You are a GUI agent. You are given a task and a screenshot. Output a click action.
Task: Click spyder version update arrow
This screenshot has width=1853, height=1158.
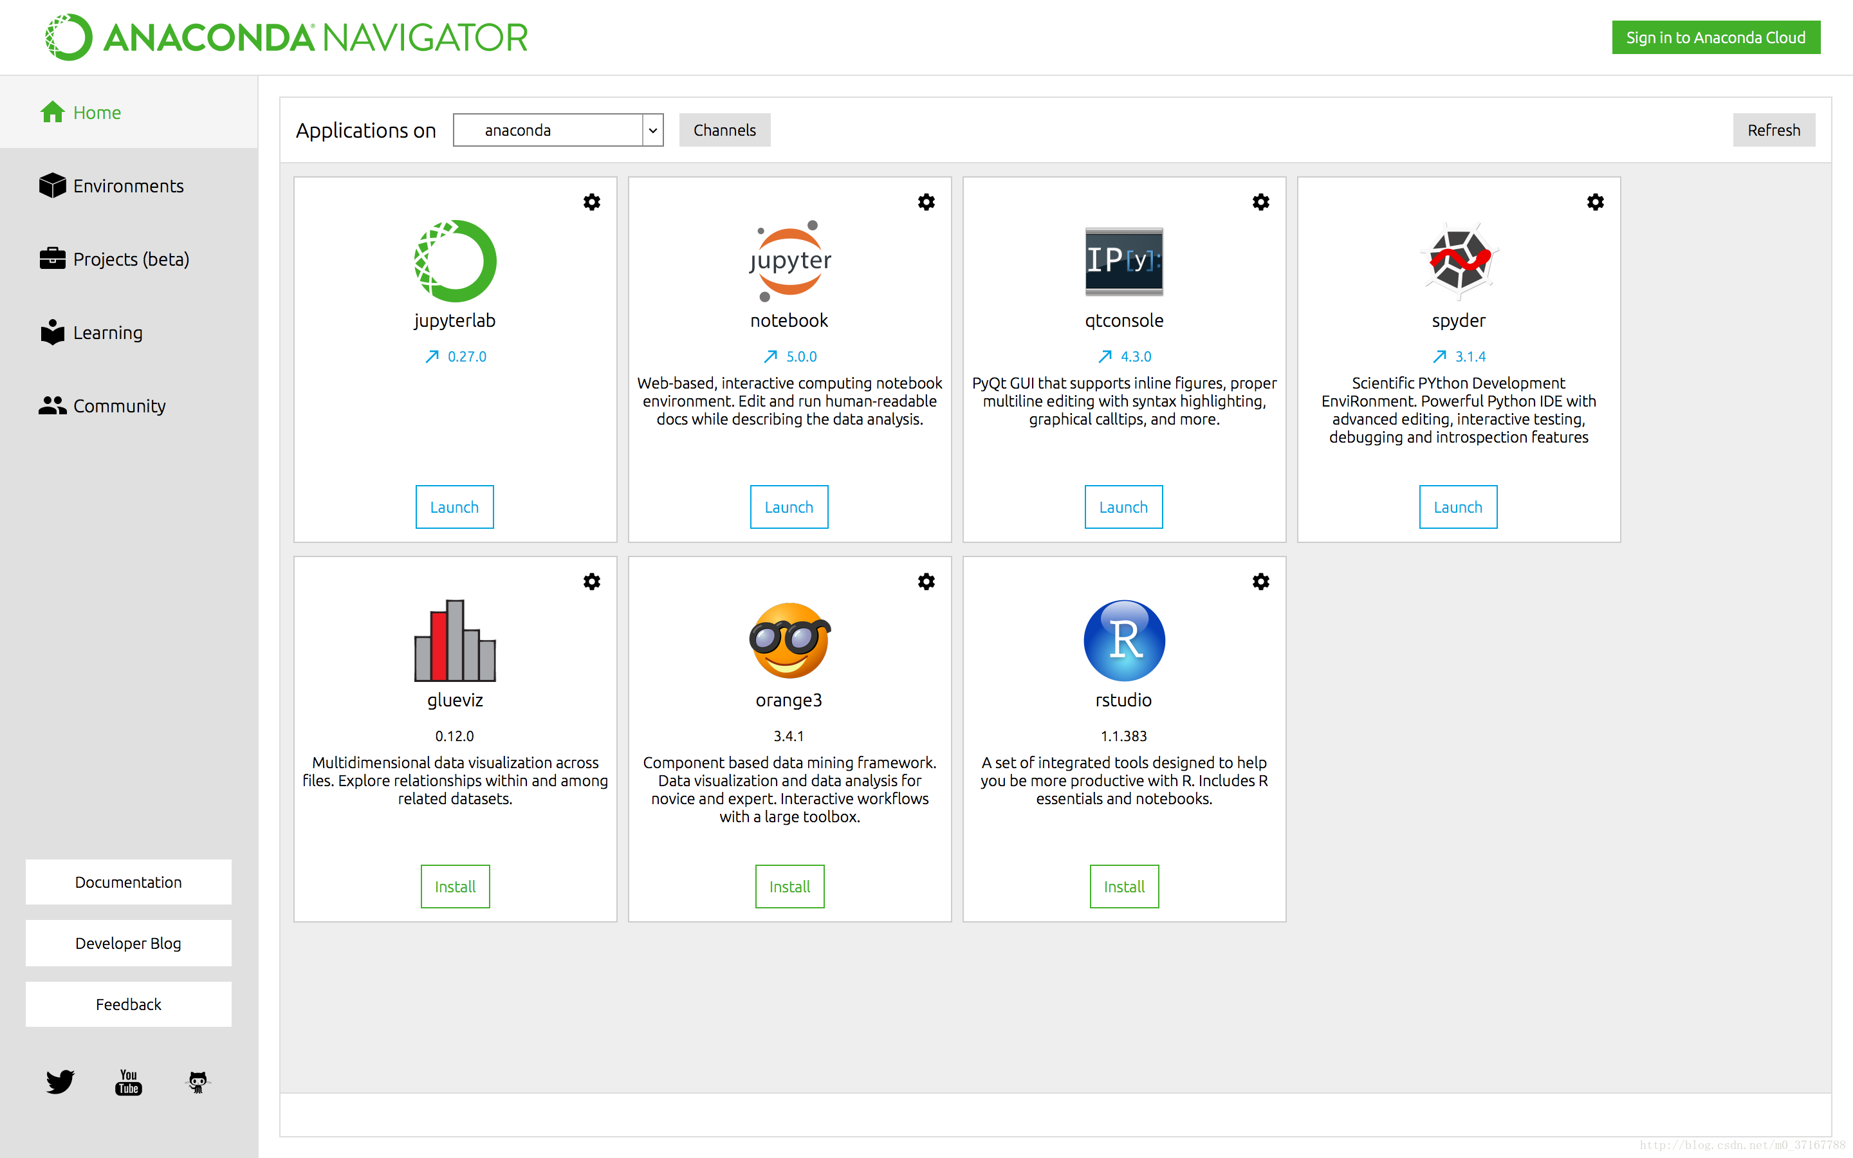[x=1439, y=356]
